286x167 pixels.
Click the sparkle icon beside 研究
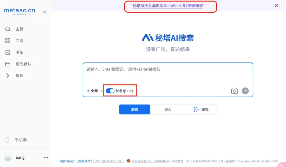tap(196, 109)
